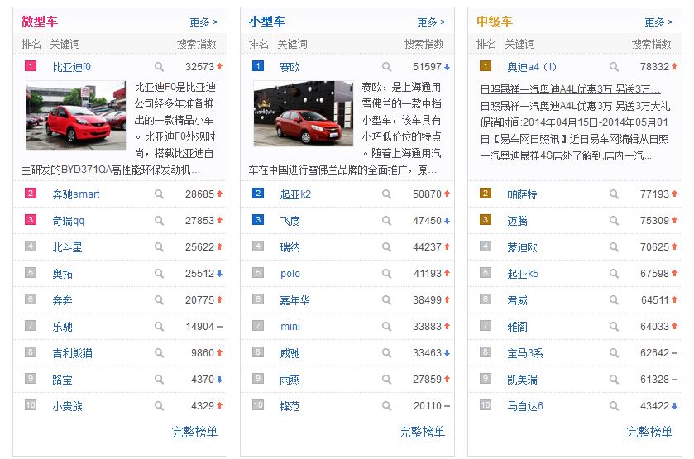The image size is (694, 459).
Task: Open the red 比亚迪F0 car photo
Action: pos(76,115)
